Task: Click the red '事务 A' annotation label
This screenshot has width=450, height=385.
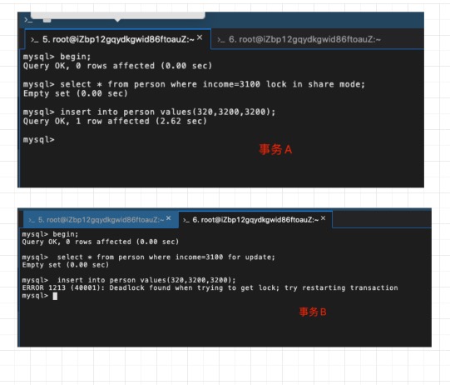Action: [275, 149]
